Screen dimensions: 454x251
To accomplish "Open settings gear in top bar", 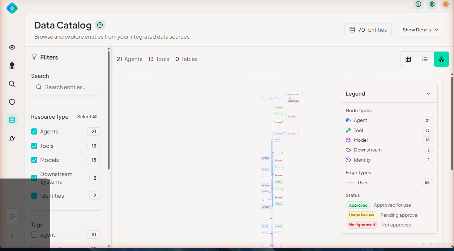I will click(x=432, y=4).
